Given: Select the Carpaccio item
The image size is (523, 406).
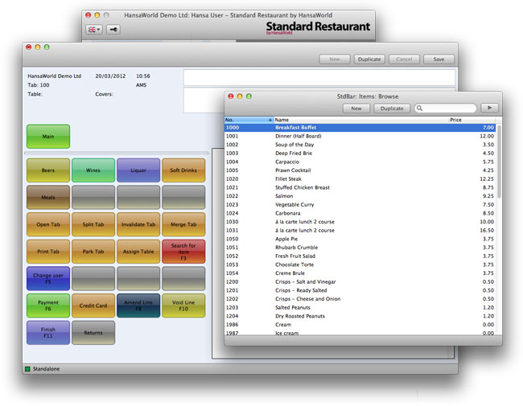Looking at the screenshot, I should [360, 162].
